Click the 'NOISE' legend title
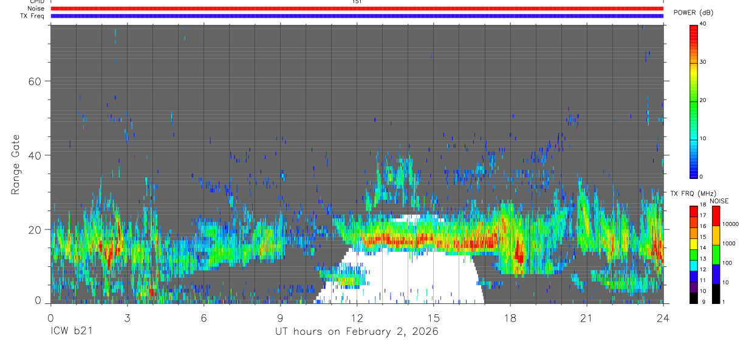The image size is (746, 344). 719,201
